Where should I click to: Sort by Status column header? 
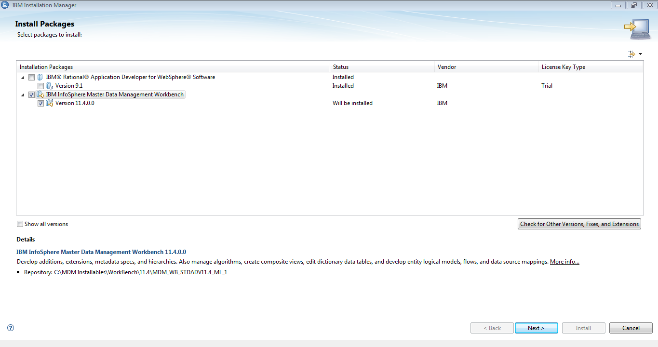click(x=382, y=67)
